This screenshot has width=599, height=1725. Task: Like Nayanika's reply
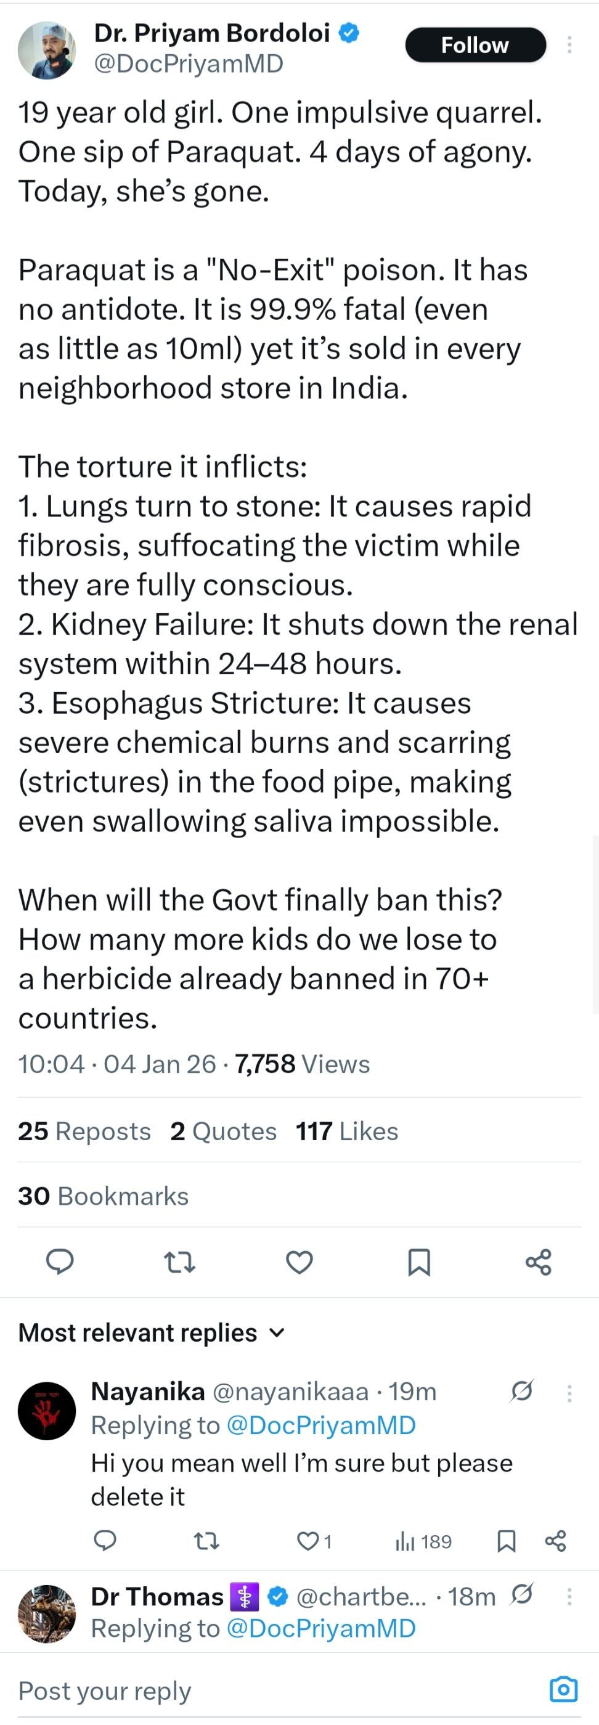point(309,1541)
